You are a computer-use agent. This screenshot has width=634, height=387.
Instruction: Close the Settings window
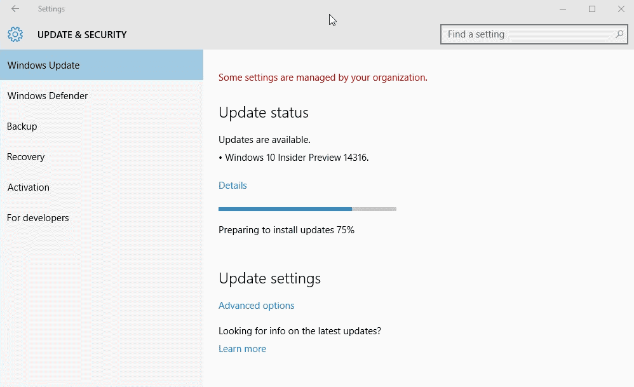pos(621,9)
